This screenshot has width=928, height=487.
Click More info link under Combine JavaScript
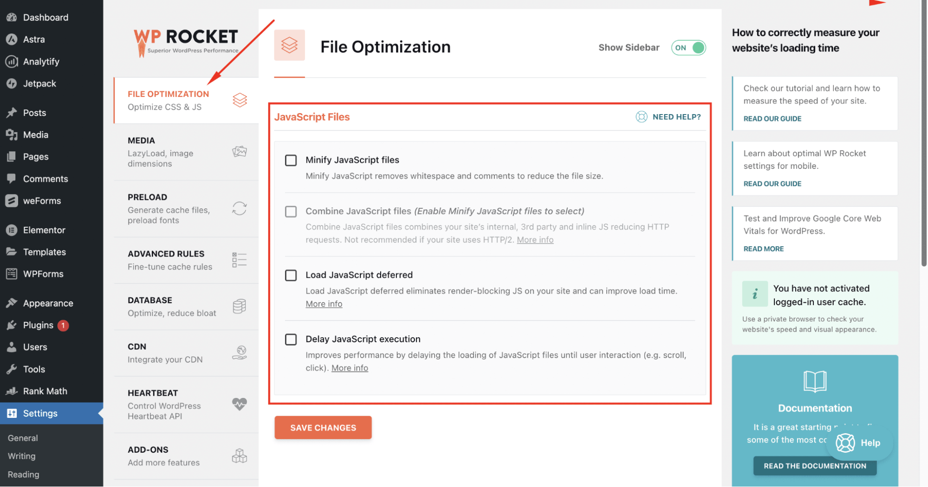535,240
